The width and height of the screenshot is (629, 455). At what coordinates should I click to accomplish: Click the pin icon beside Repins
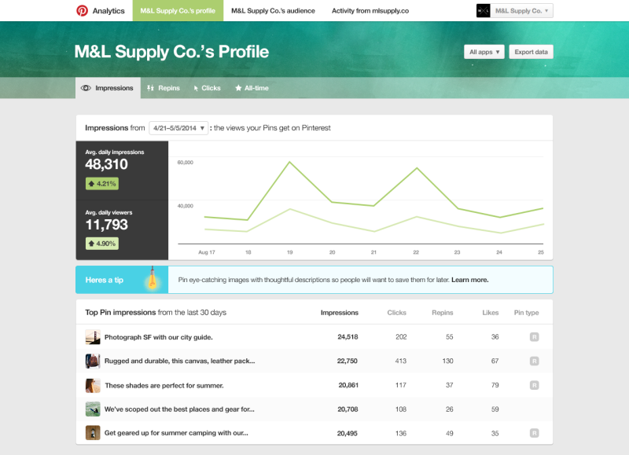click(x=150, y=88)
